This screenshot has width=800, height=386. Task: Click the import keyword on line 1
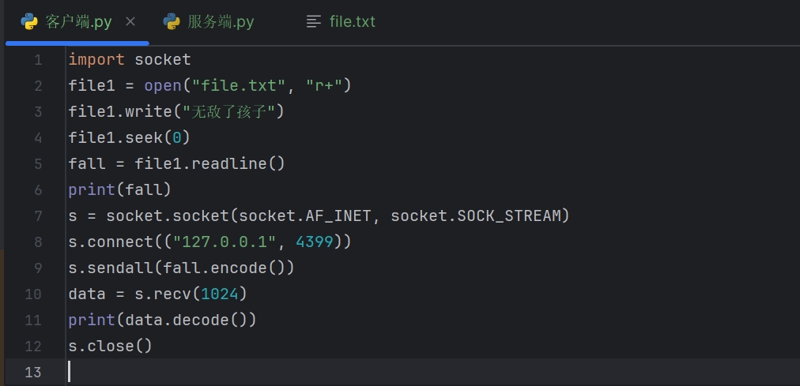(x=96, y=60)
